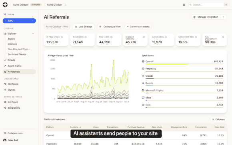Click the app logo in top-left corner

coord(5,5)
